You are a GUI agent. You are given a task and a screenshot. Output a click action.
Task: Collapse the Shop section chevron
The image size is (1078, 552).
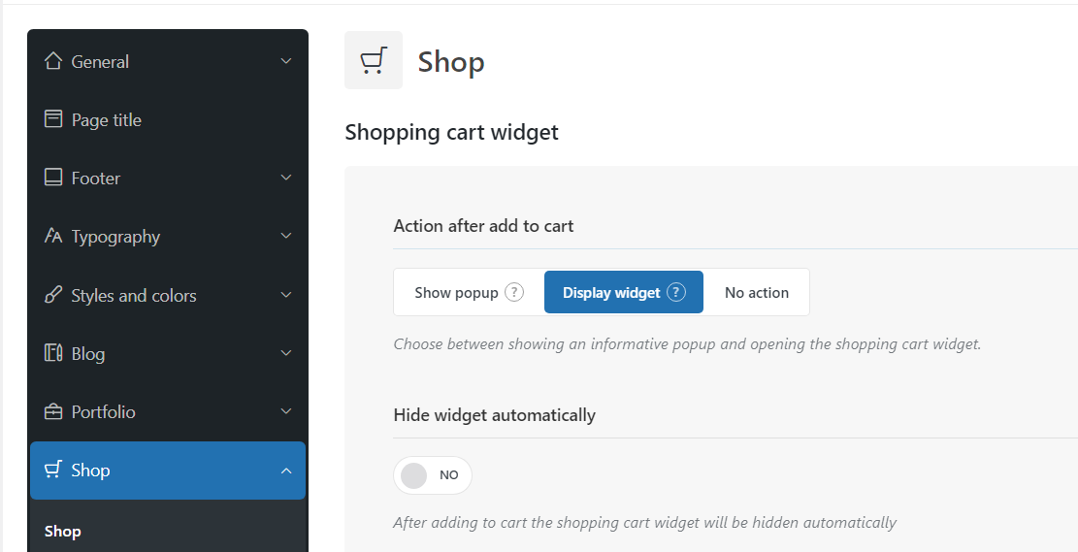[x=286, y=471]
